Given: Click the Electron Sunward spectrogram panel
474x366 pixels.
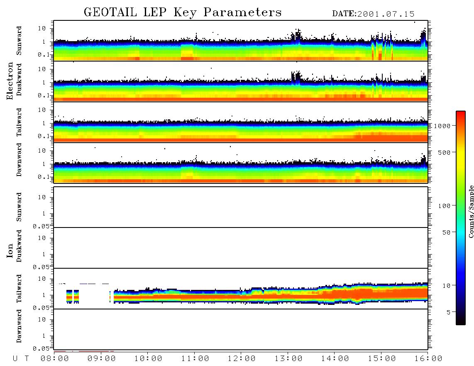Looking at the screenshot, I should [x=241, y=41].
